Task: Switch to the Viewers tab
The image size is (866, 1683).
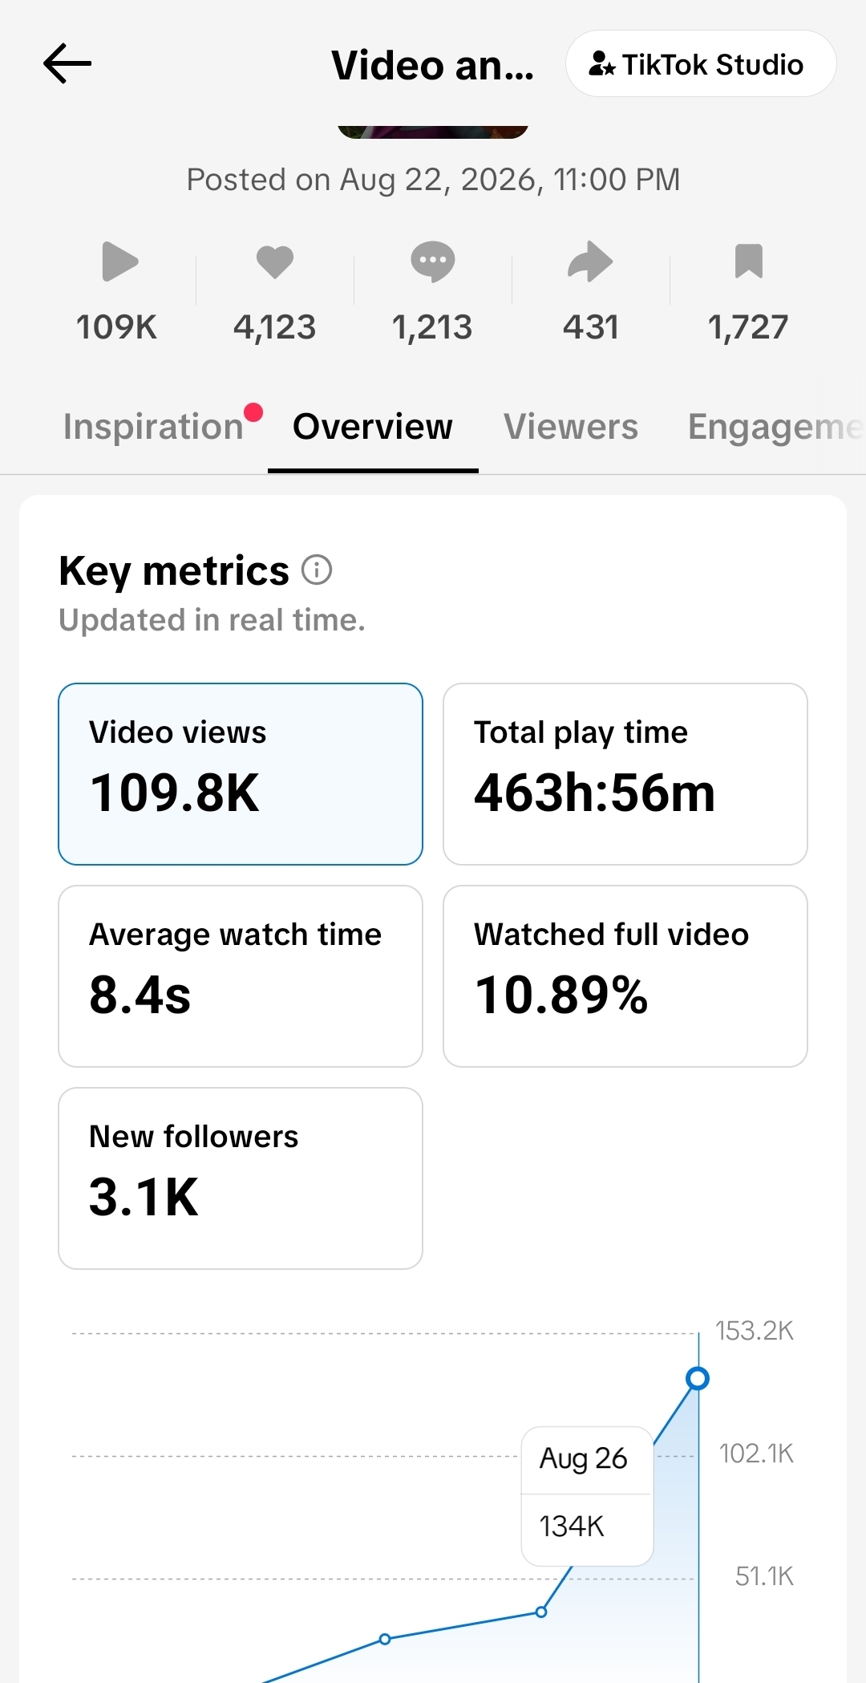Action: [571, 427]
